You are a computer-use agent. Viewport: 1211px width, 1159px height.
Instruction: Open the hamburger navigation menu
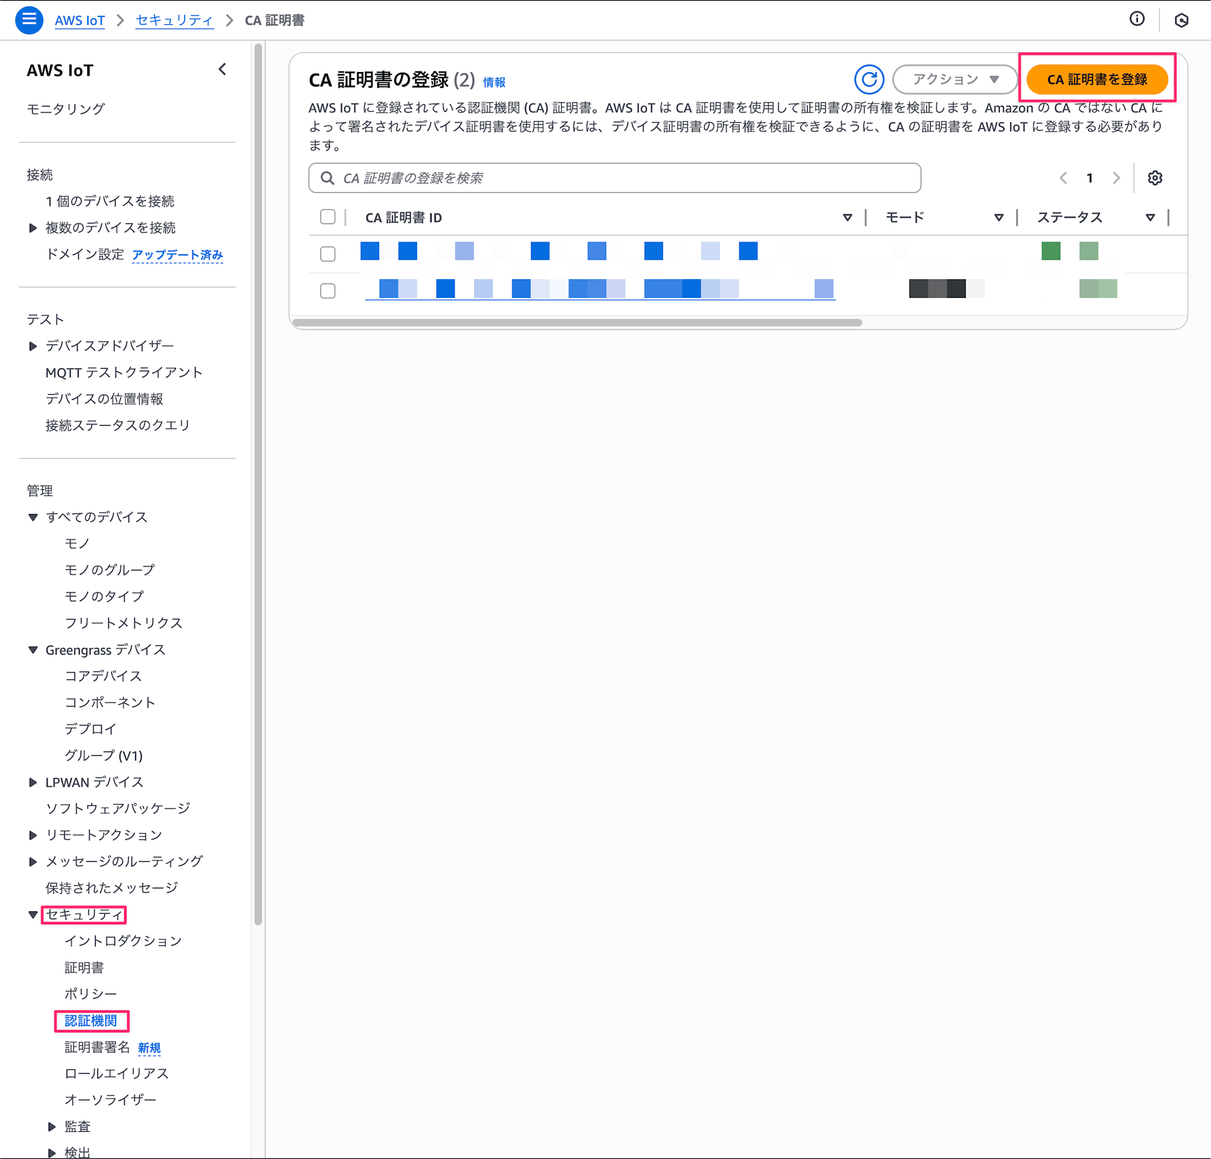point(29,20)
